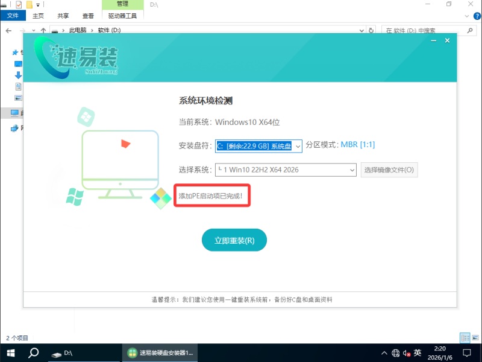Viewport: 482px width, 362px height.
Task: Click the muted volume icon in the tray
Action: click(406, 353)
